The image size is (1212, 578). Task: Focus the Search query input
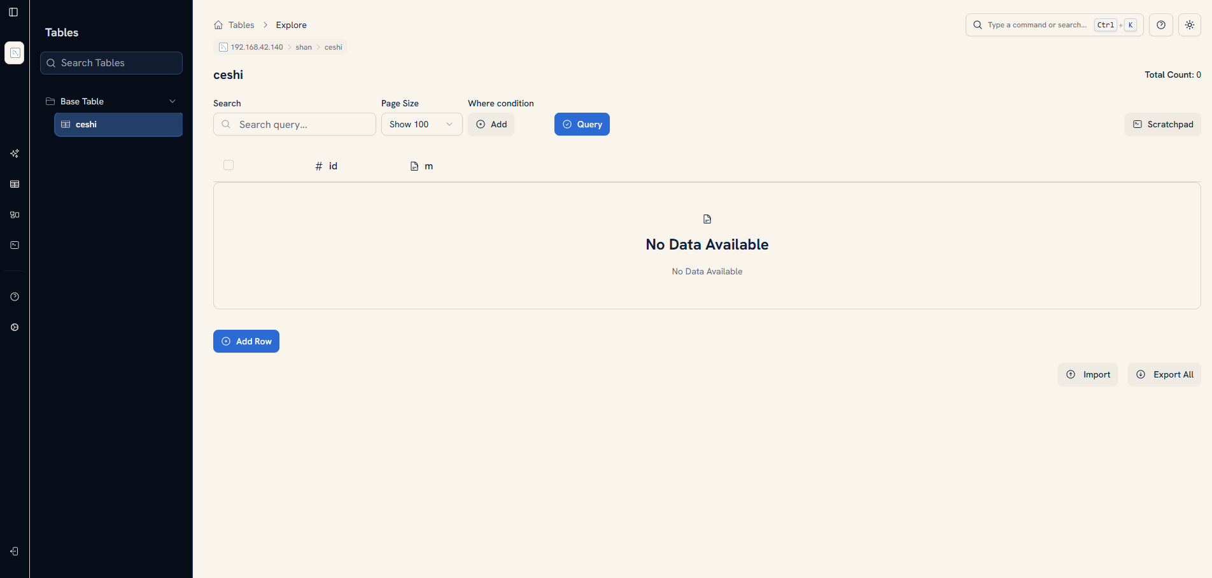tap(295, 124)
